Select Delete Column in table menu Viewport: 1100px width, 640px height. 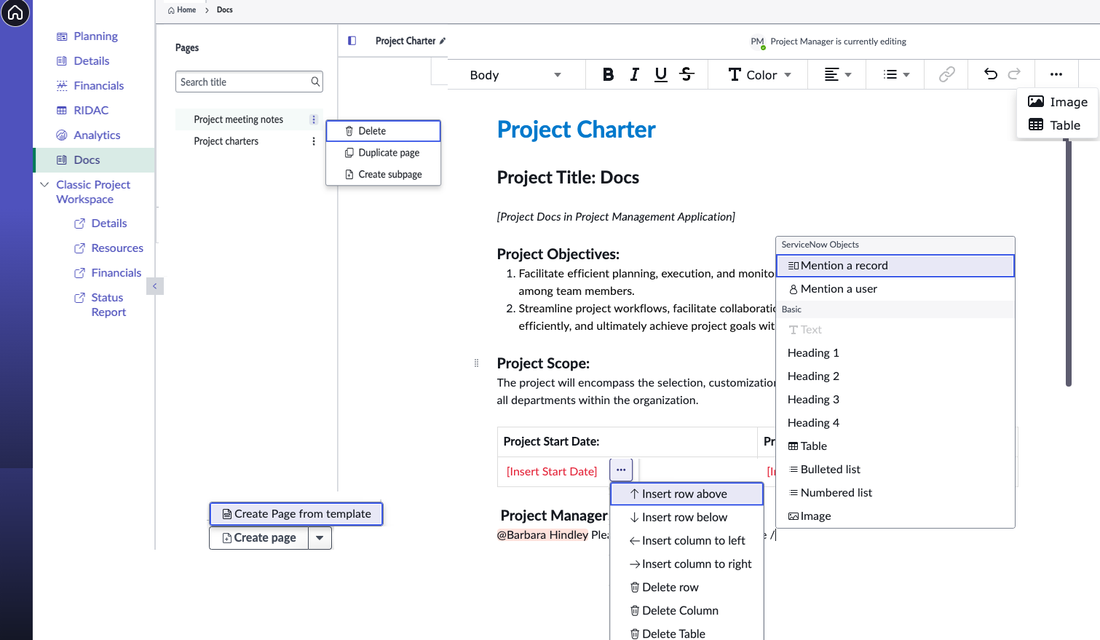[686, 610]
